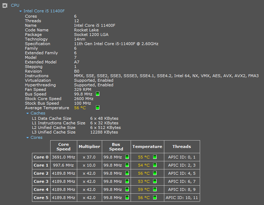The image size is (264, 205).
Task: Show Core 2 temperature graph icon
Action: click(x=155, y=173)
